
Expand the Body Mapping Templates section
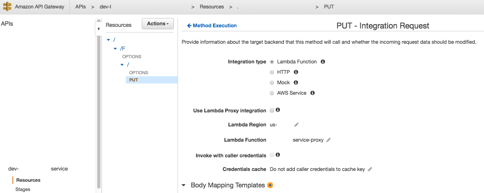[184, 185]
